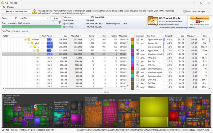Image resolution: width=213 pixels, height=133 pixels.
Task: Click the Installer treemap label
Action: [x=109, y=100]
